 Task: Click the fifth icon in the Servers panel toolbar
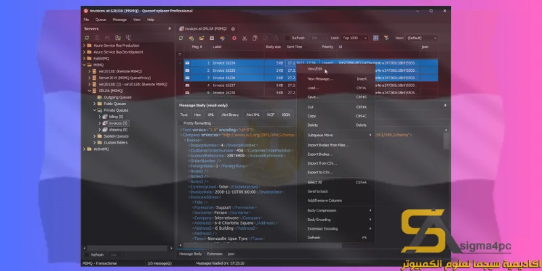[128, 38]
